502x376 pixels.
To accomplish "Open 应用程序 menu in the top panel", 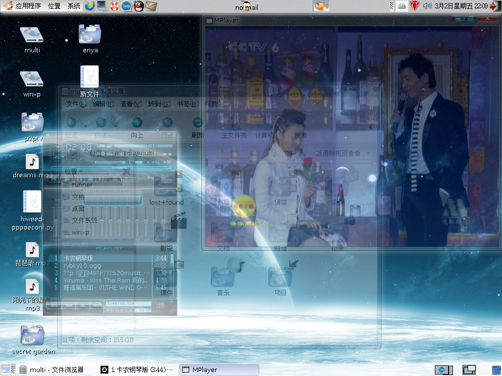I will click(x=28, y=6).
